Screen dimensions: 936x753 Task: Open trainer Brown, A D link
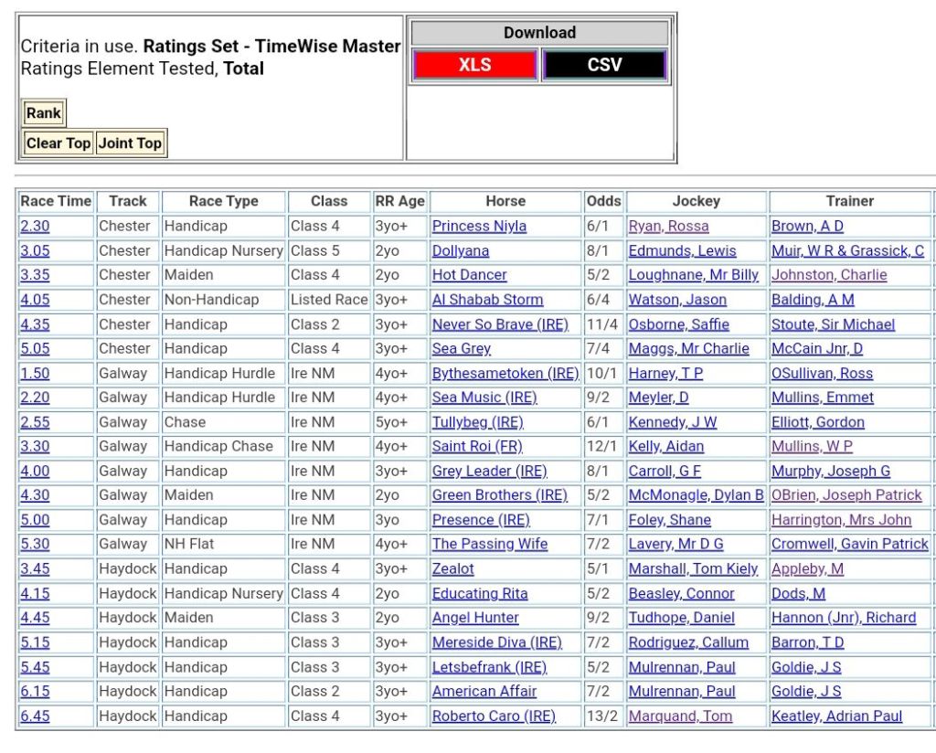[807, 227]
